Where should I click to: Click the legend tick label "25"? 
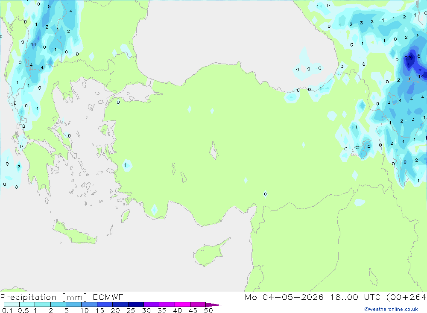(x=131, y=310)
